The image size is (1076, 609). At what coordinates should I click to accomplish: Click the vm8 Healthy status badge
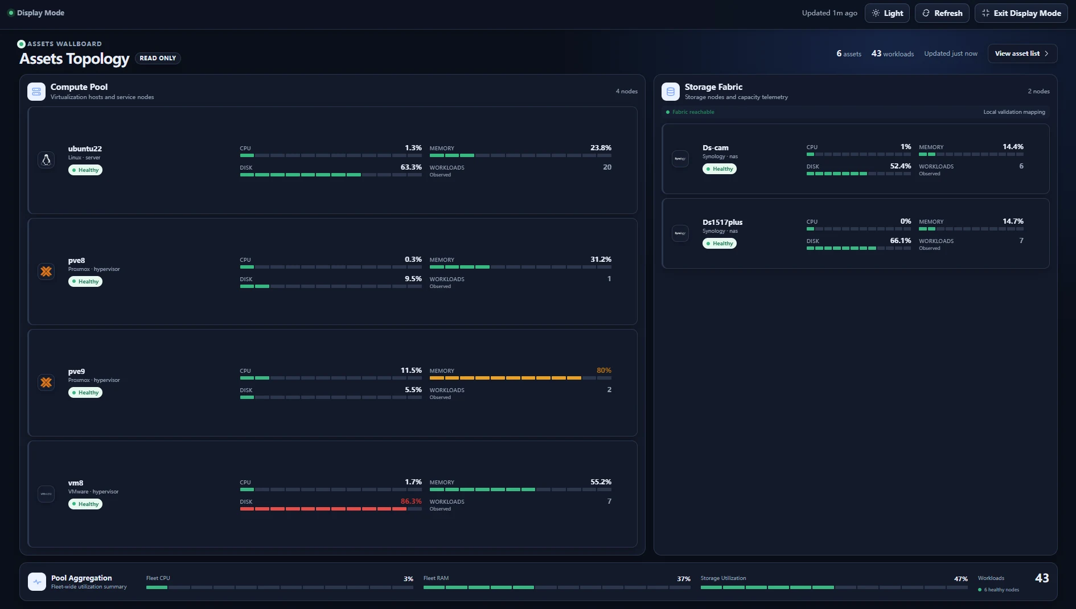(x=85, y=504)
